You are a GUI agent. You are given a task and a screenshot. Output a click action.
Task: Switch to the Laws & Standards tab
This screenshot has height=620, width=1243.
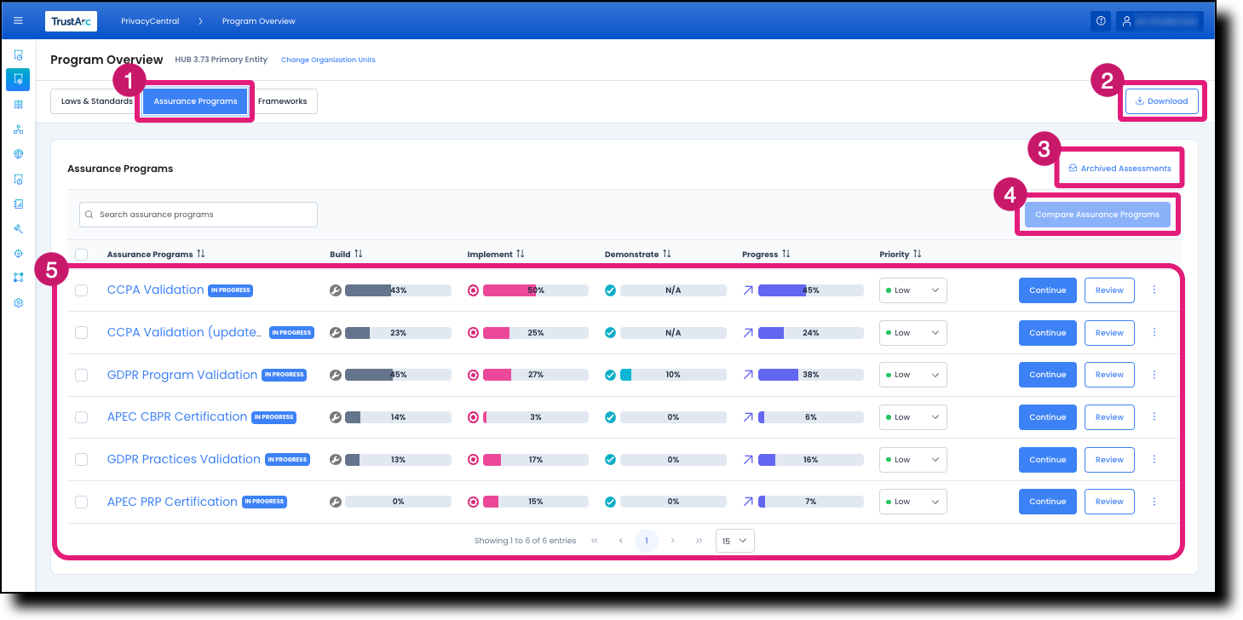point(96,100)
